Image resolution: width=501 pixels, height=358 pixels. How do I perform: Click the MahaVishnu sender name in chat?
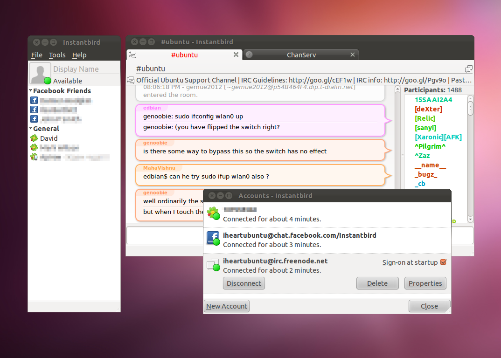[159, 168]
